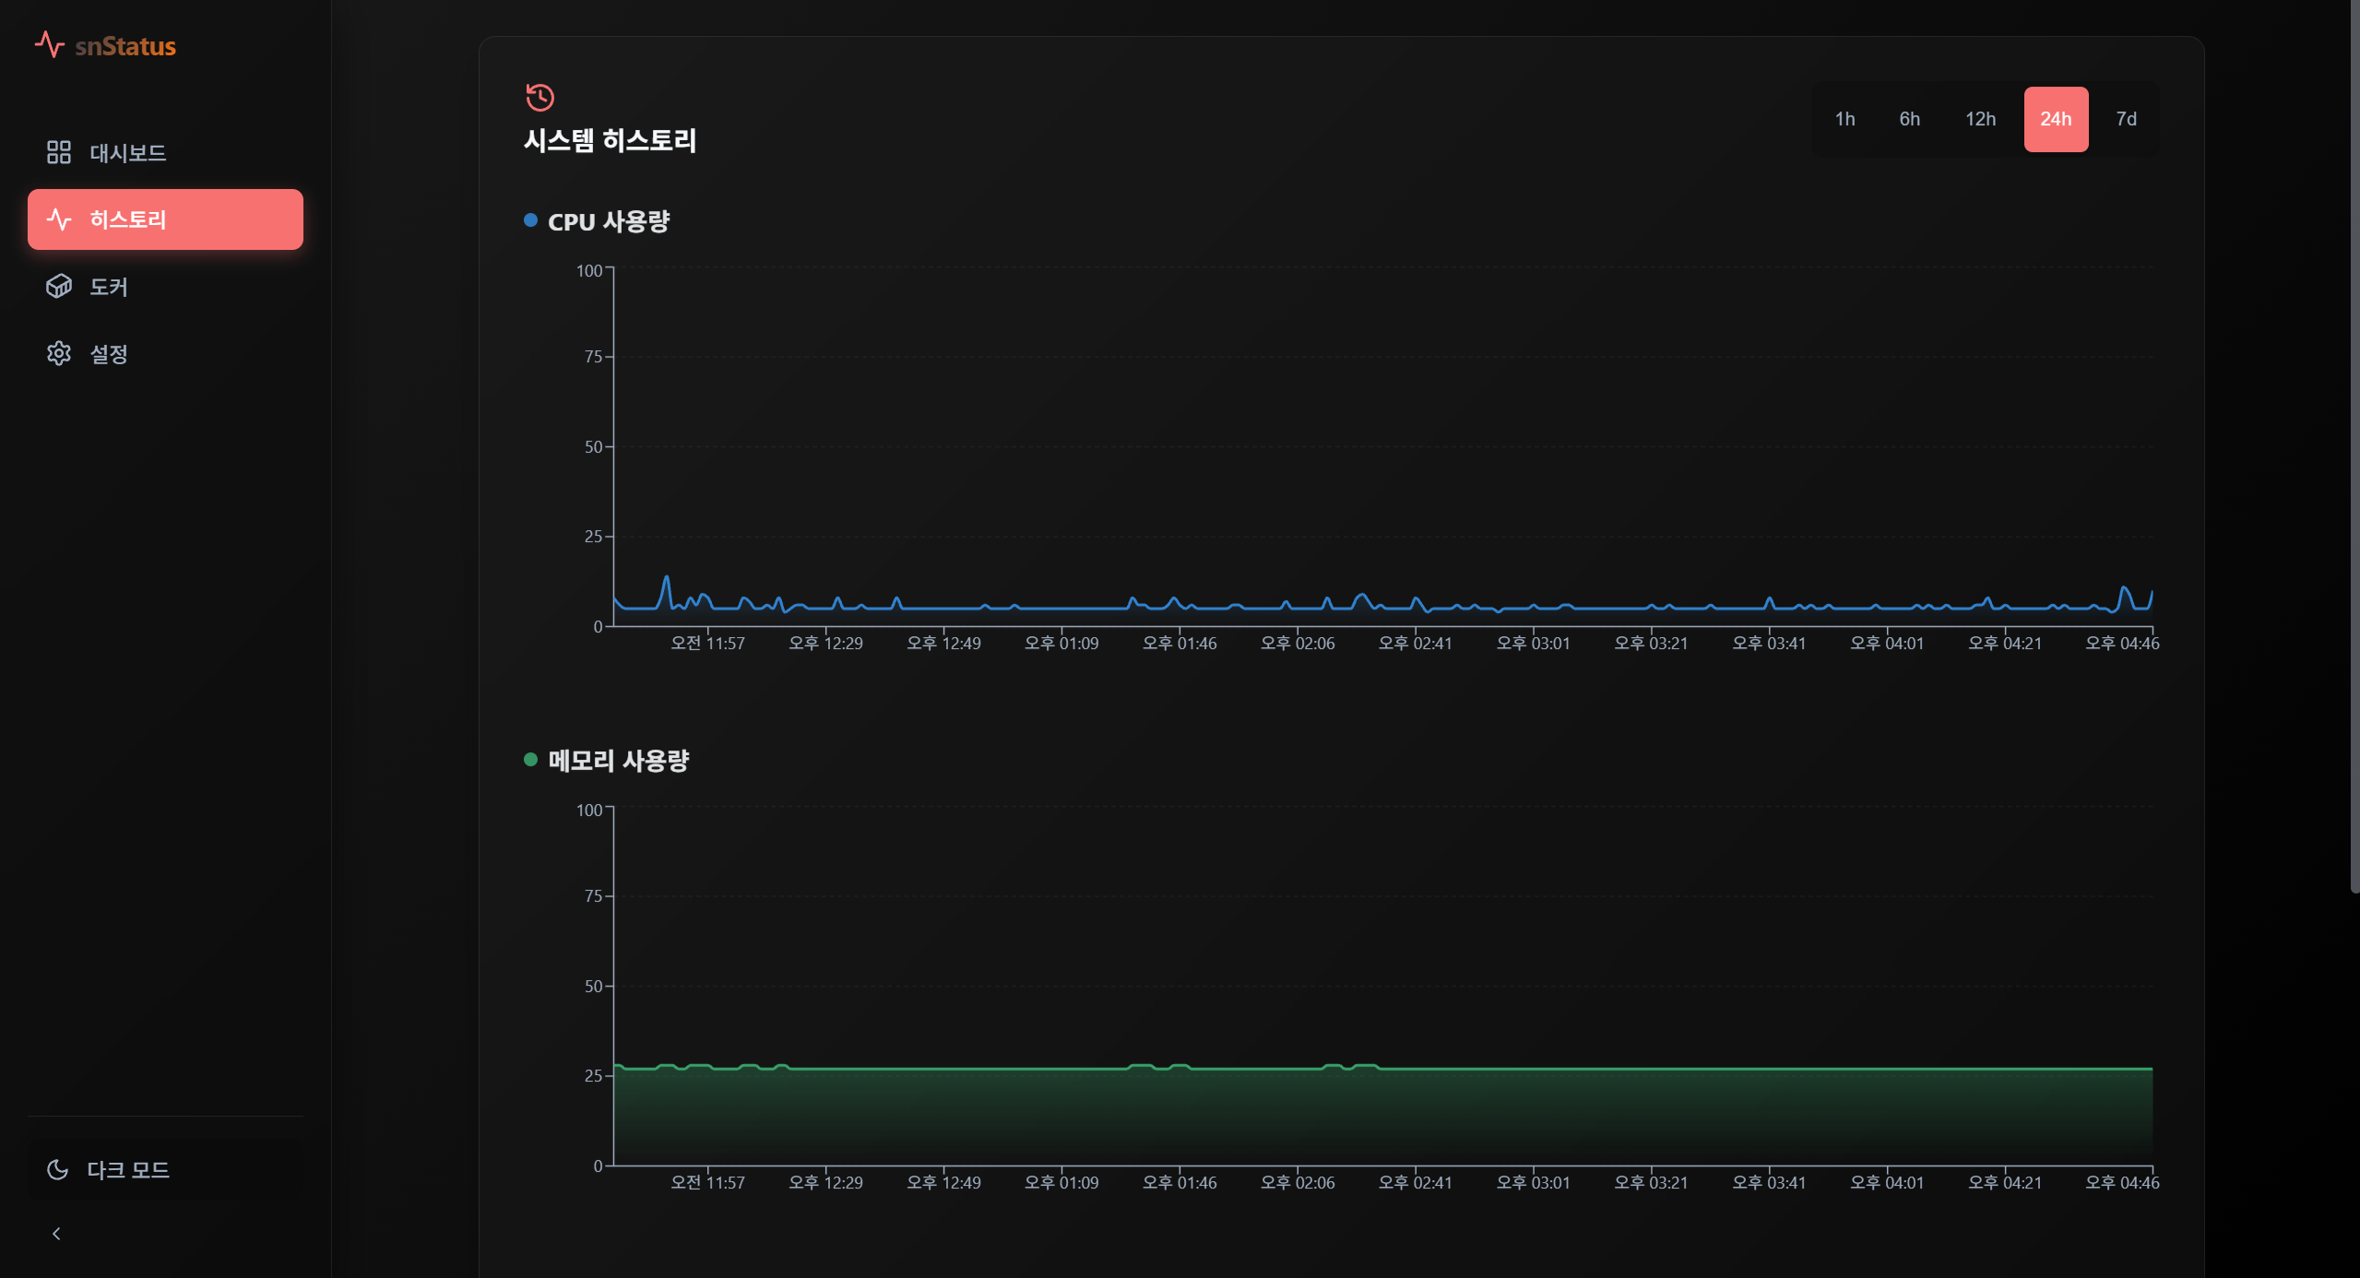Click the history pulse icon in sidebar
The height and width of the screenshot is (1278, 2360).
tap(59, 219)
